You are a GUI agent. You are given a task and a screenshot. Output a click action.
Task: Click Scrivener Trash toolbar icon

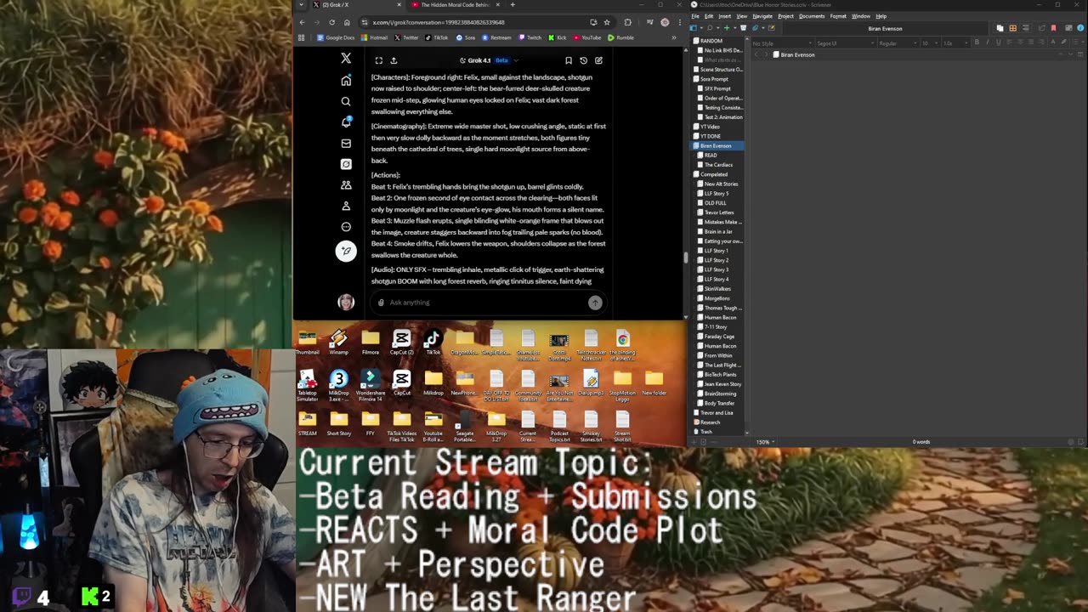[x=744, y=28]
